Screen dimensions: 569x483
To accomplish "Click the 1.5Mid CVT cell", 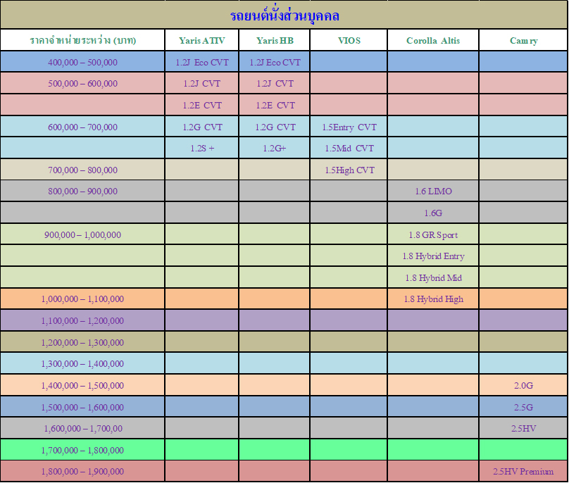I will 349,148.
